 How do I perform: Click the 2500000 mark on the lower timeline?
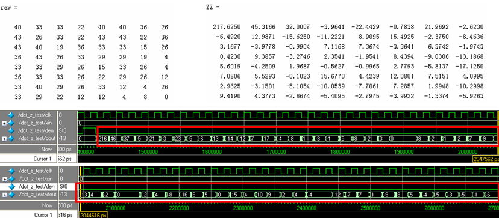pos(370,208)
